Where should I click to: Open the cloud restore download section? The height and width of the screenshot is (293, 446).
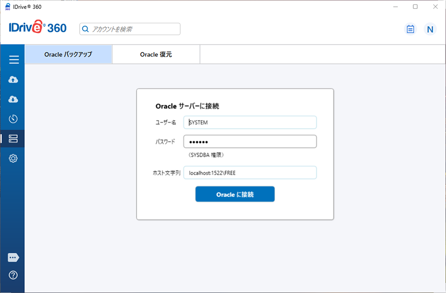(x=13, y=99)
